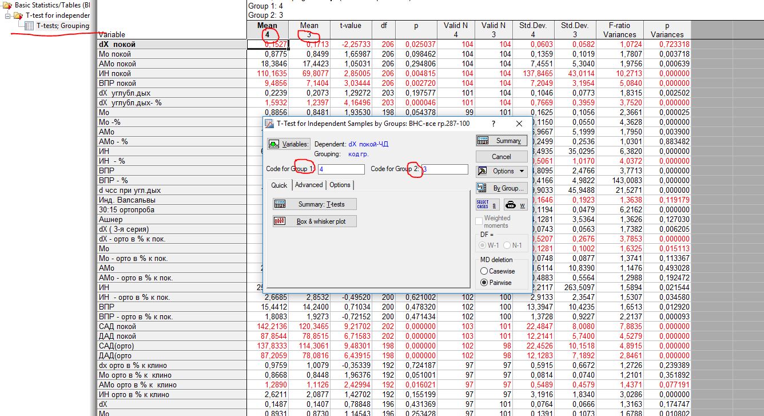Click the t-value column header
This screenshot has height=416, width=764.
click(350, 26)
